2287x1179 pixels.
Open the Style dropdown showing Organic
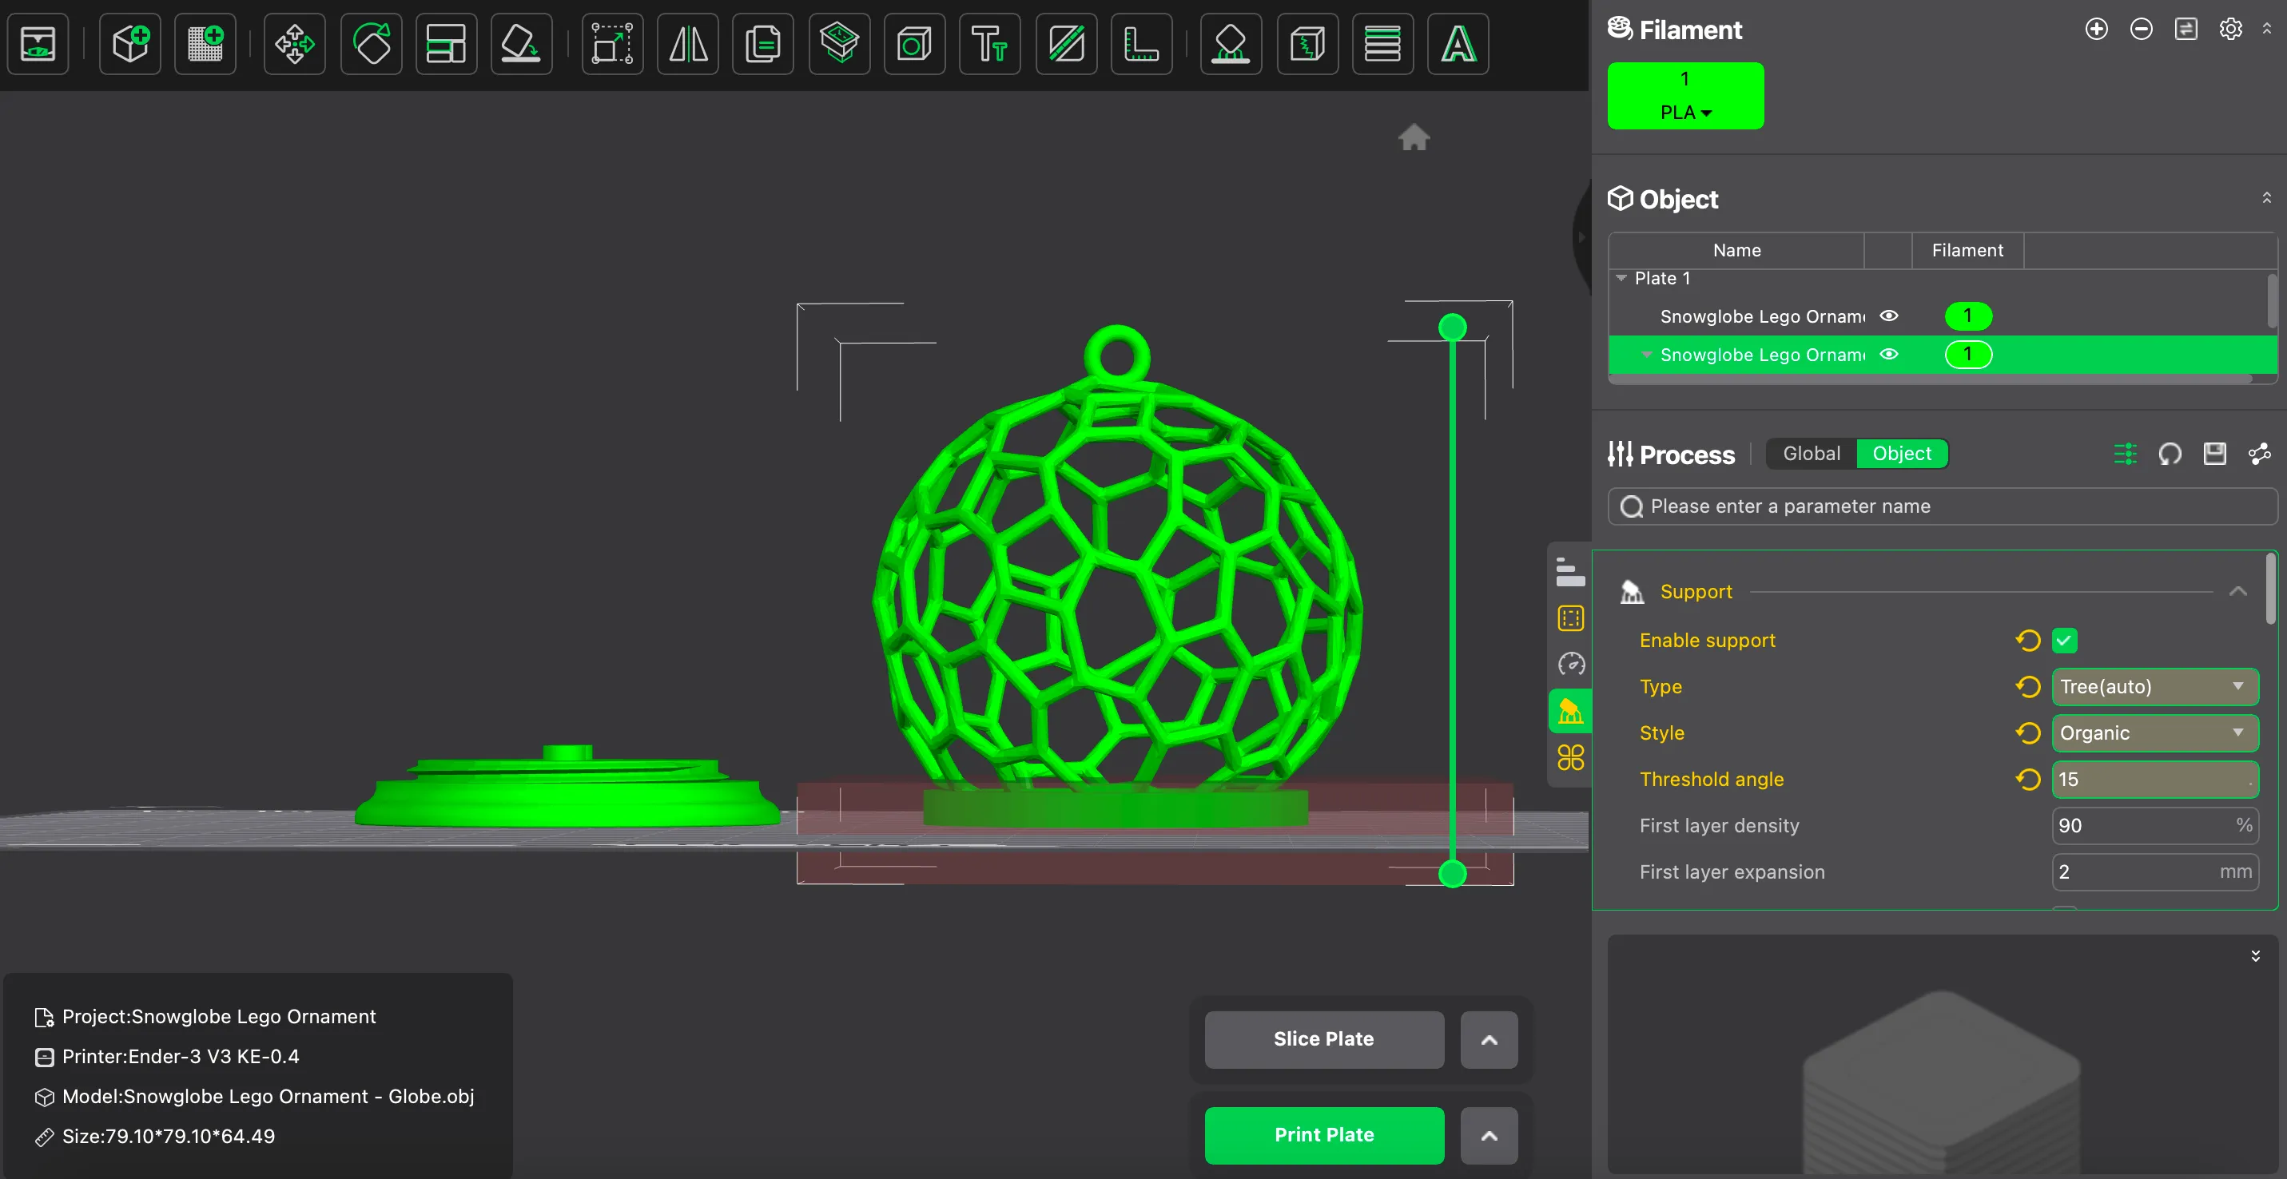click(2154, 732)
